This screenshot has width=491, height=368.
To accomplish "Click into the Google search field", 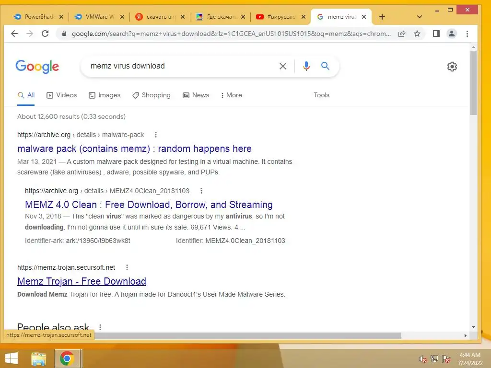I will point(182,66).
